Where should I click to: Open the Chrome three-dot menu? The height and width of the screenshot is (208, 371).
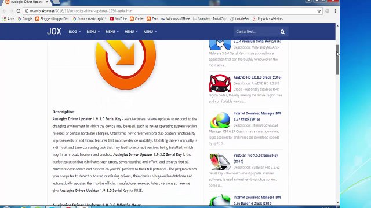pos(335,11)
